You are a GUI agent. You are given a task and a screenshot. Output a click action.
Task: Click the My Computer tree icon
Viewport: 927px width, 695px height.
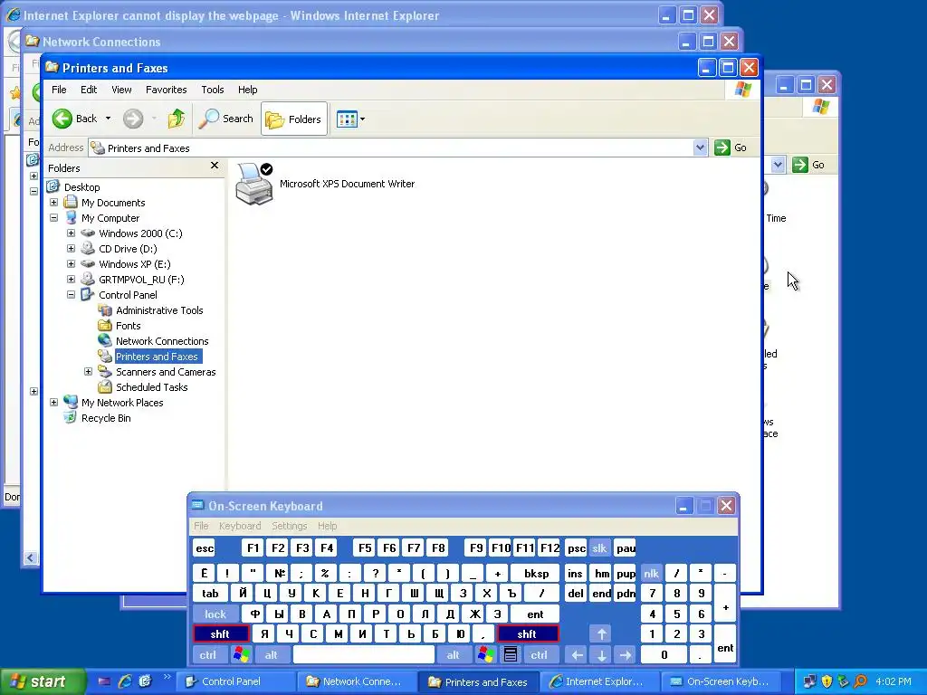point(71,218)
